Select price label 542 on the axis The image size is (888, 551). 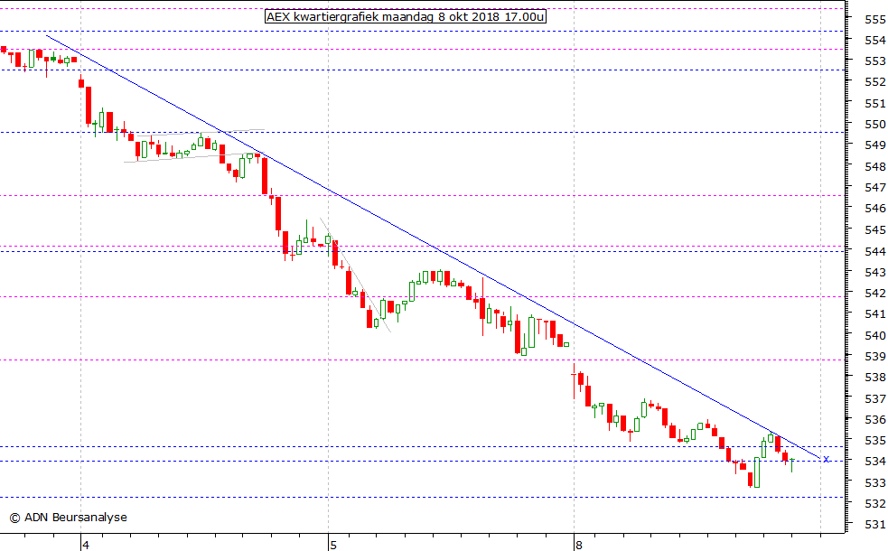click(875, 293)
